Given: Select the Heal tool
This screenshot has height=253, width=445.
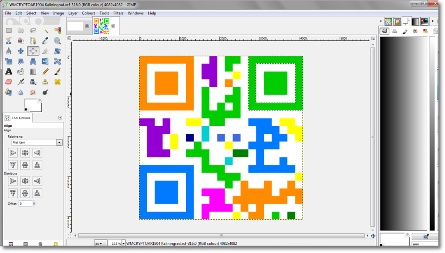Looking at the screenshot, I should click(x=57, y=82).
